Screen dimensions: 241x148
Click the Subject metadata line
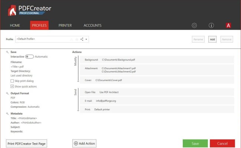15,127
